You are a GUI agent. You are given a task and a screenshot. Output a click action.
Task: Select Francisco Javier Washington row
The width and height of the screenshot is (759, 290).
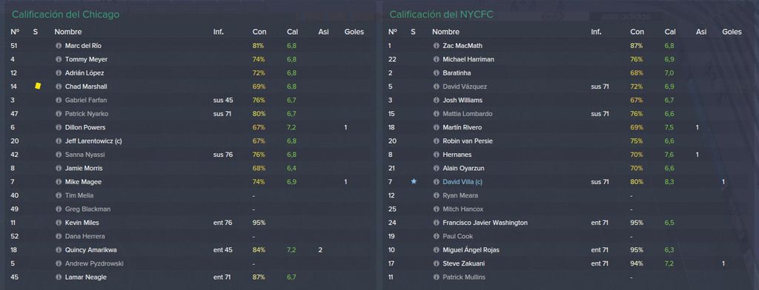click(x=569, y=223)
